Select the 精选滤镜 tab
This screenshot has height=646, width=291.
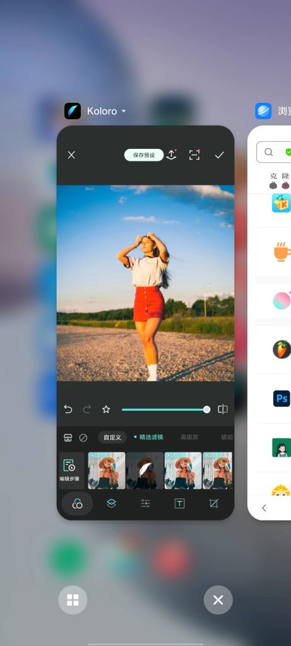coord(151,438)
